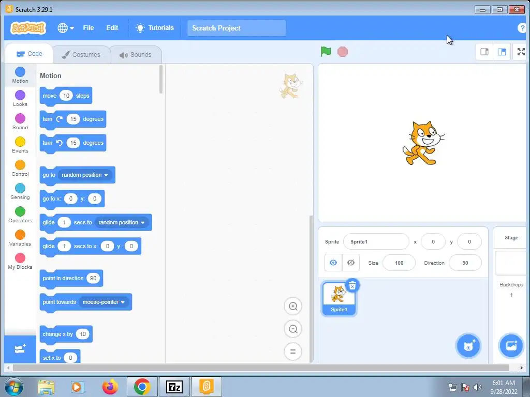Click the sprite Direction field
530x397 pixels.
tap(465, 263)
